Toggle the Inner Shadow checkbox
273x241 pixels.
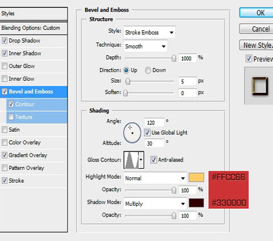click(x=4, y=53)
